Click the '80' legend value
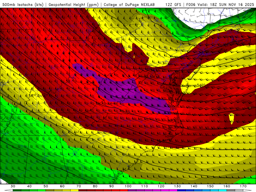Viewport: 256px width, 192px height. tap(95, 186)
